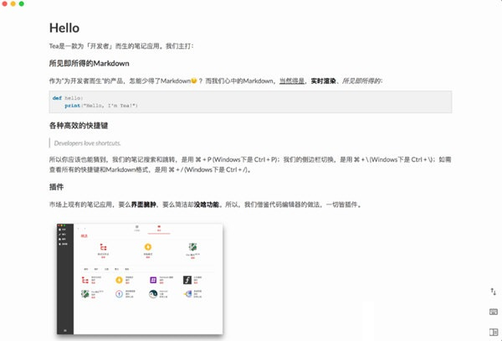This screenshot has width=502, height=341.
Task: Select the '所见即所得的Markdown' heading
Action: click(x=90, y=63)
